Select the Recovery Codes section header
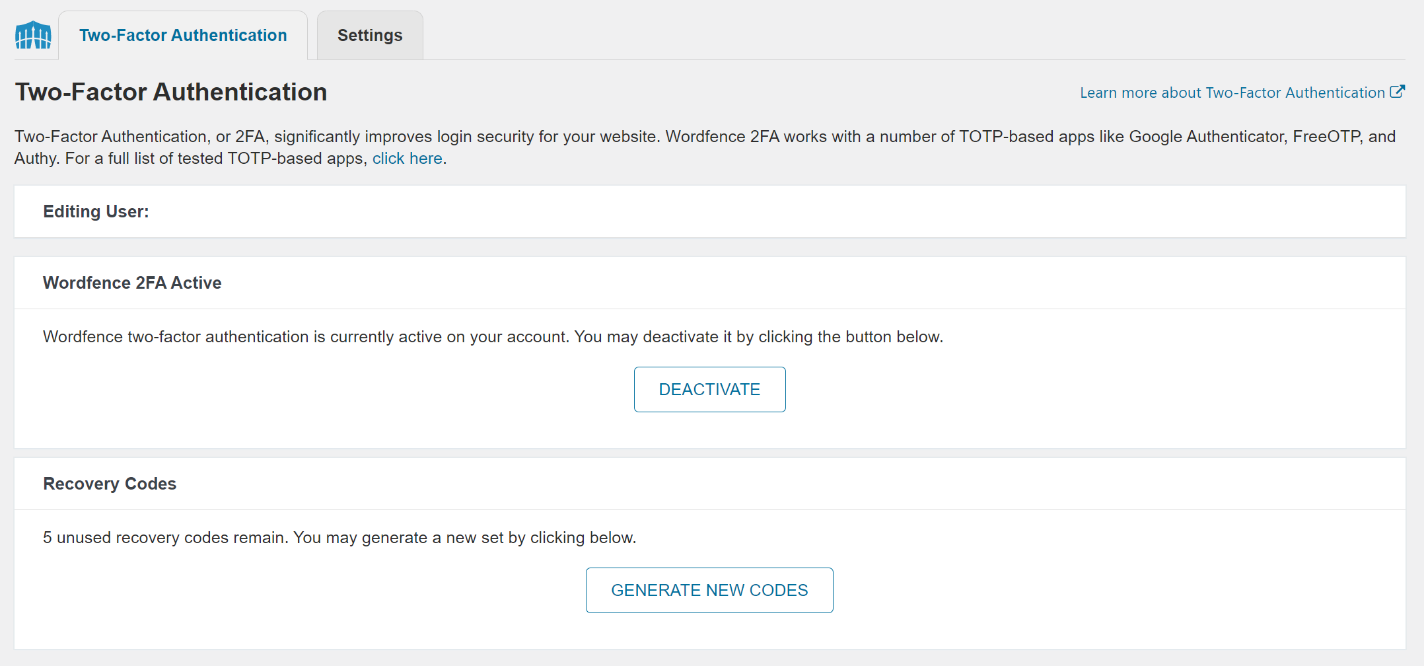 click(110, 484)
